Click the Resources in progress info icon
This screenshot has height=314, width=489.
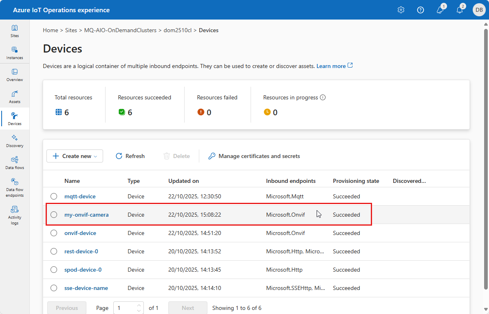click(323, 98)
